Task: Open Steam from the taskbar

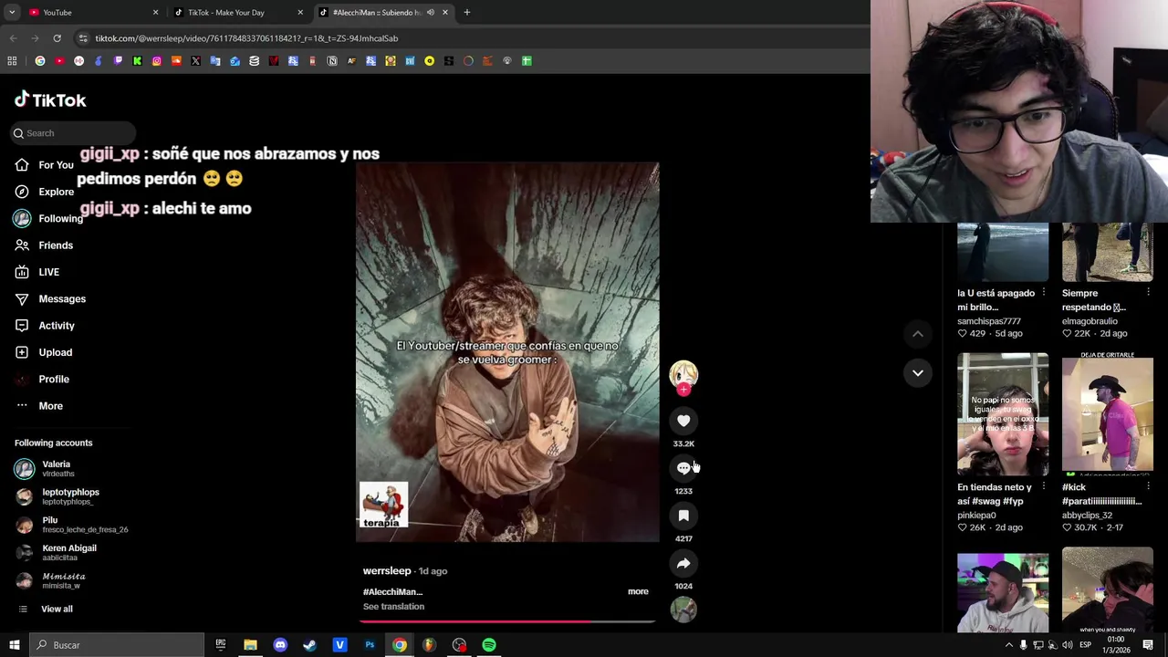Action: pyautogui.click(x=309, y=645)
